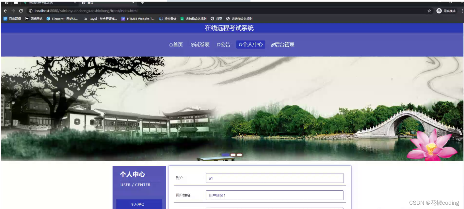
Task: Open 后台管理 via the link icon
Action: (273, 44)
